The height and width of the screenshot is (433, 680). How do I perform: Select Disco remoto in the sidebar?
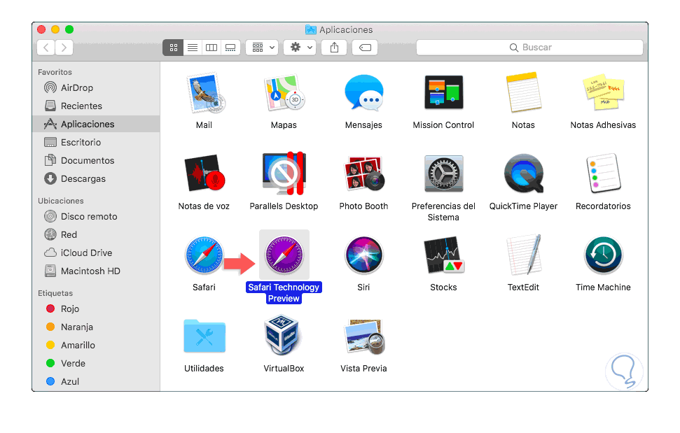[x=96, y=216]
